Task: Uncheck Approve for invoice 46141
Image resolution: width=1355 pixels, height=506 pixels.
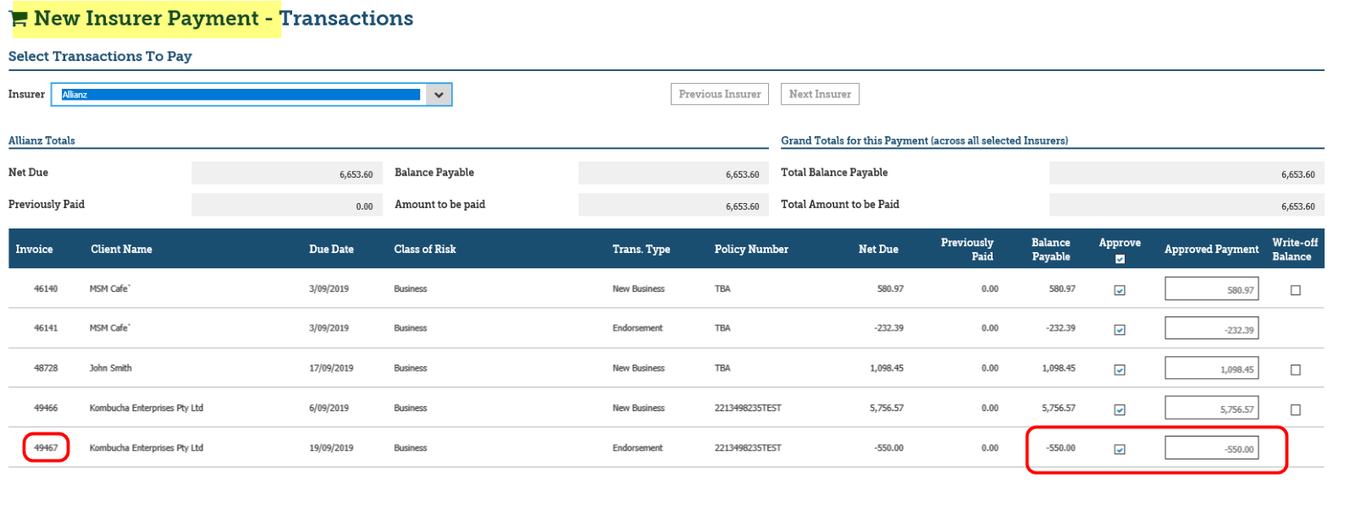Action: point(1120,330)
